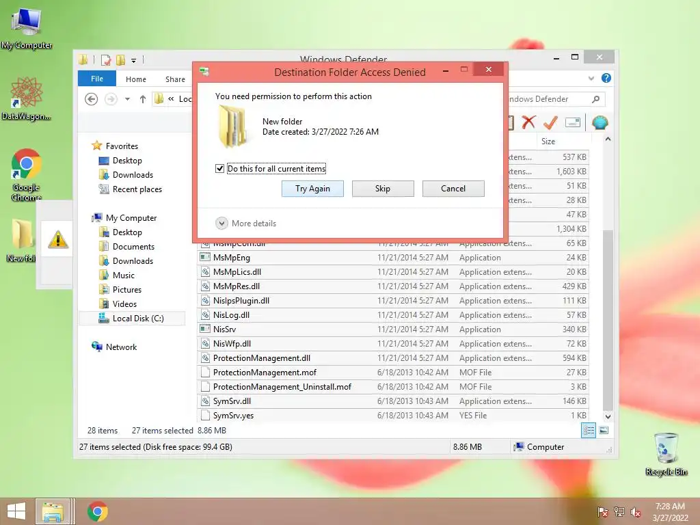Screen dimensions: 700x525
Task: Select Pictures under My Computer
Action: (126, 289)
